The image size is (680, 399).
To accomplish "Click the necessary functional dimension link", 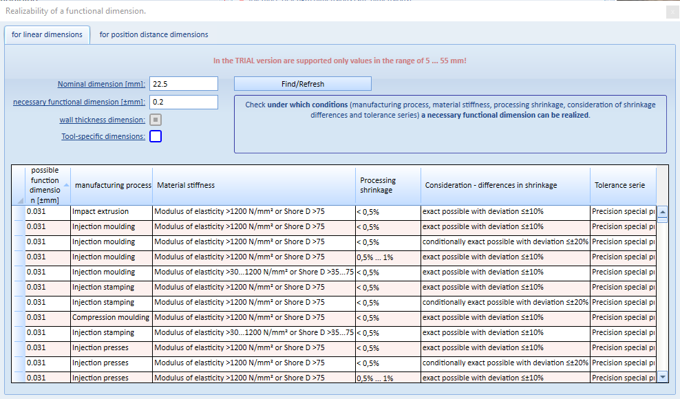I will point(79,102).
